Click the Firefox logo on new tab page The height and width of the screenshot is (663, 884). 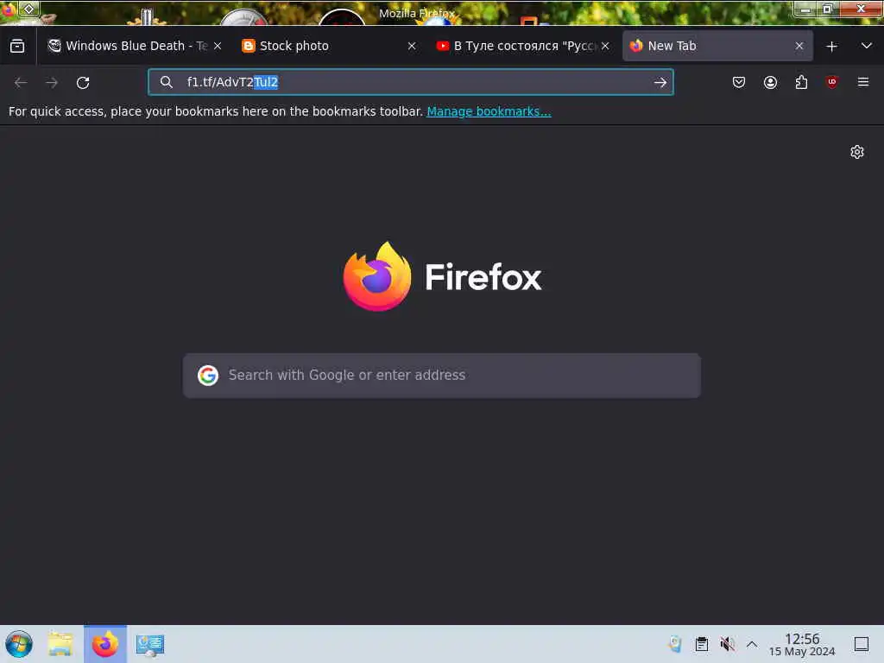tap(443, 277)
